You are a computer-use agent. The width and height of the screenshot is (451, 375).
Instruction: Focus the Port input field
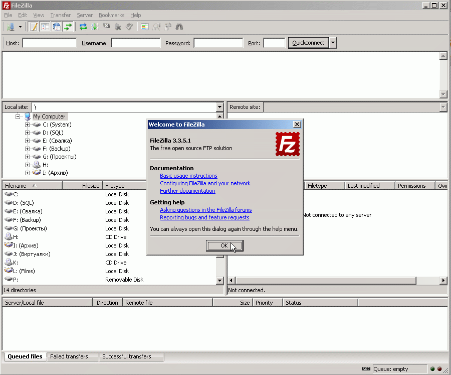tap(274, 43)
